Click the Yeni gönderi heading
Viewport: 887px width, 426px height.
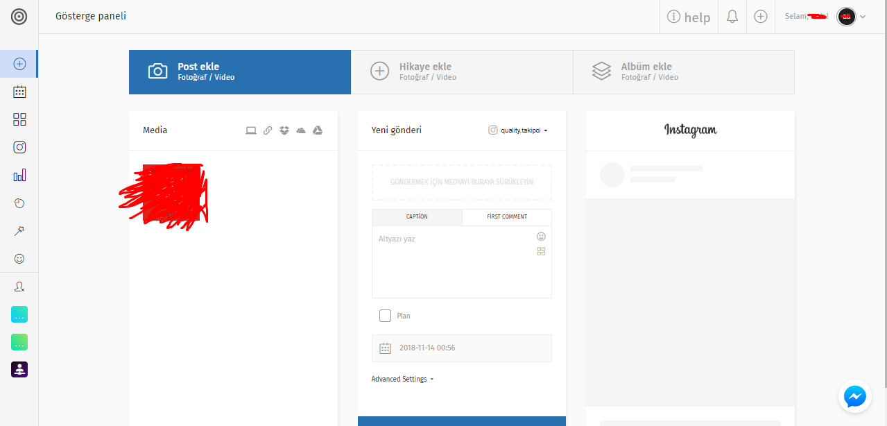397,130
